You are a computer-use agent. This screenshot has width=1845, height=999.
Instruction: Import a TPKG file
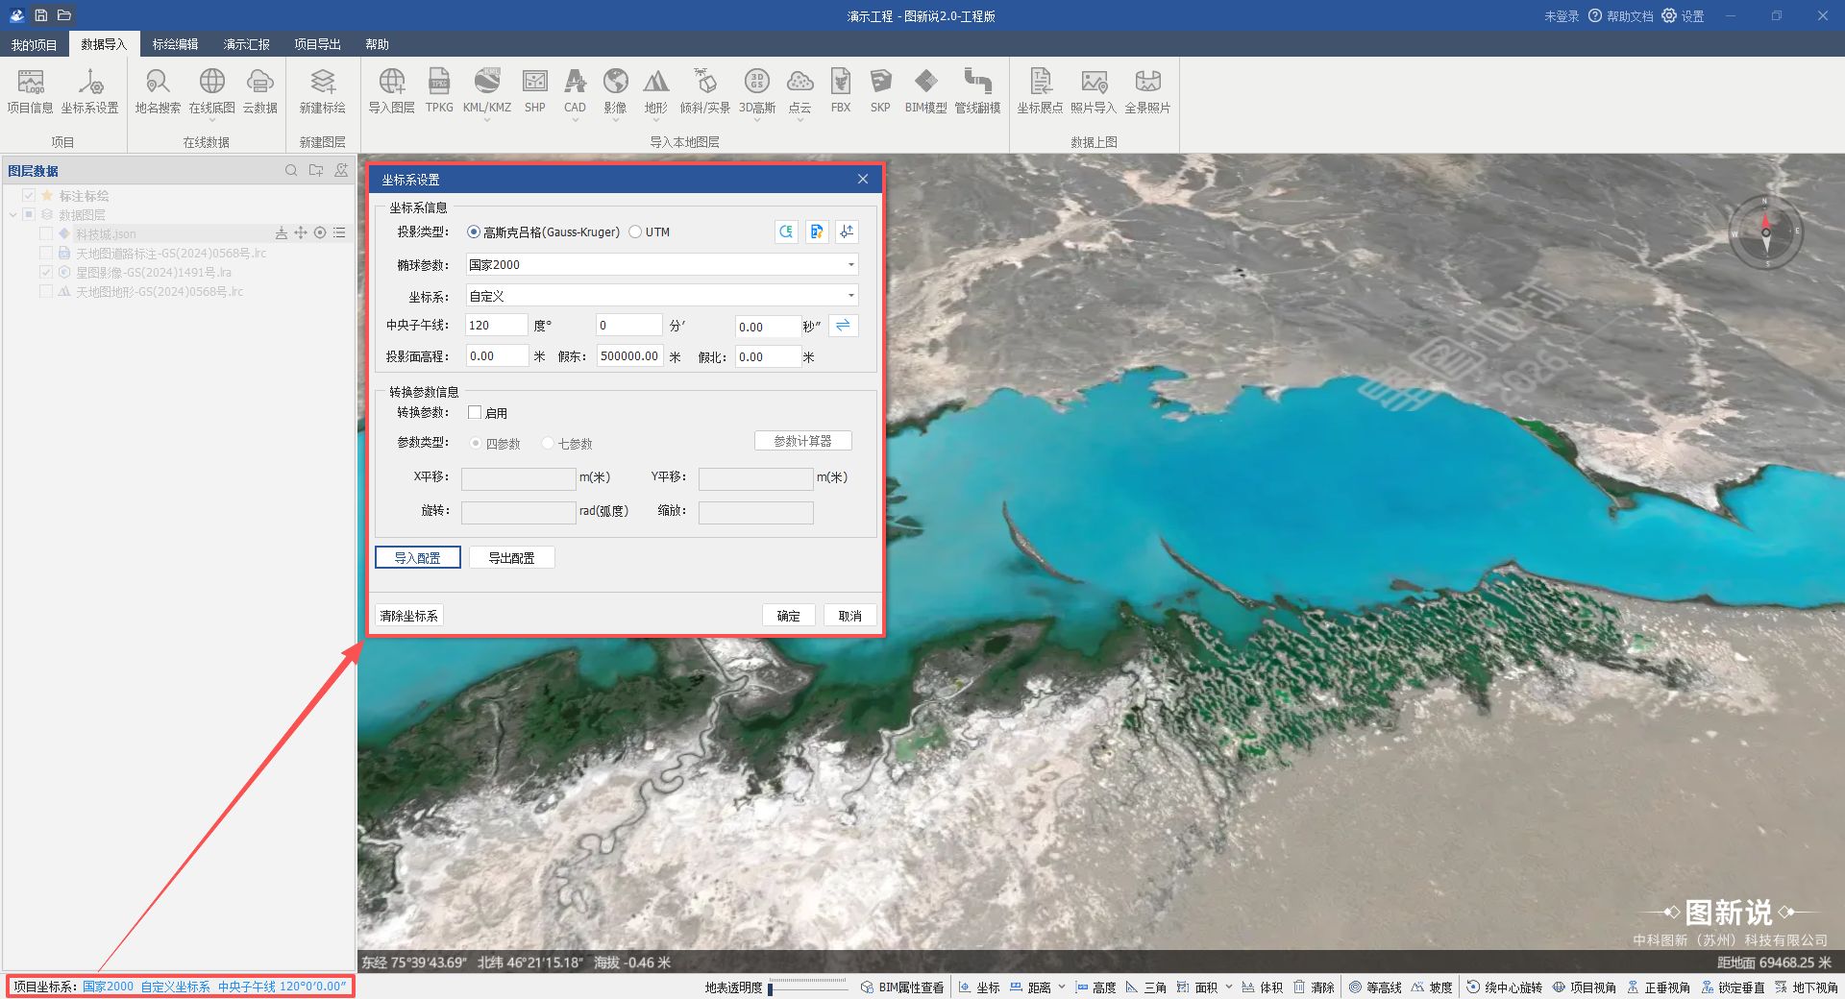click(x=439, y=92)
